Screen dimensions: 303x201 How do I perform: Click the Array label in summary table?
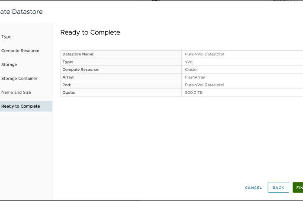tap(69, 77)
